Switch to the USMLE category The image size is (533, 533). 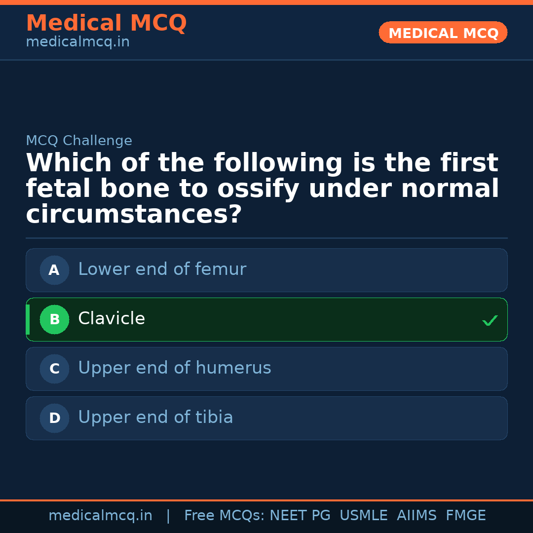pyautogui.click(x=364, y=515)
